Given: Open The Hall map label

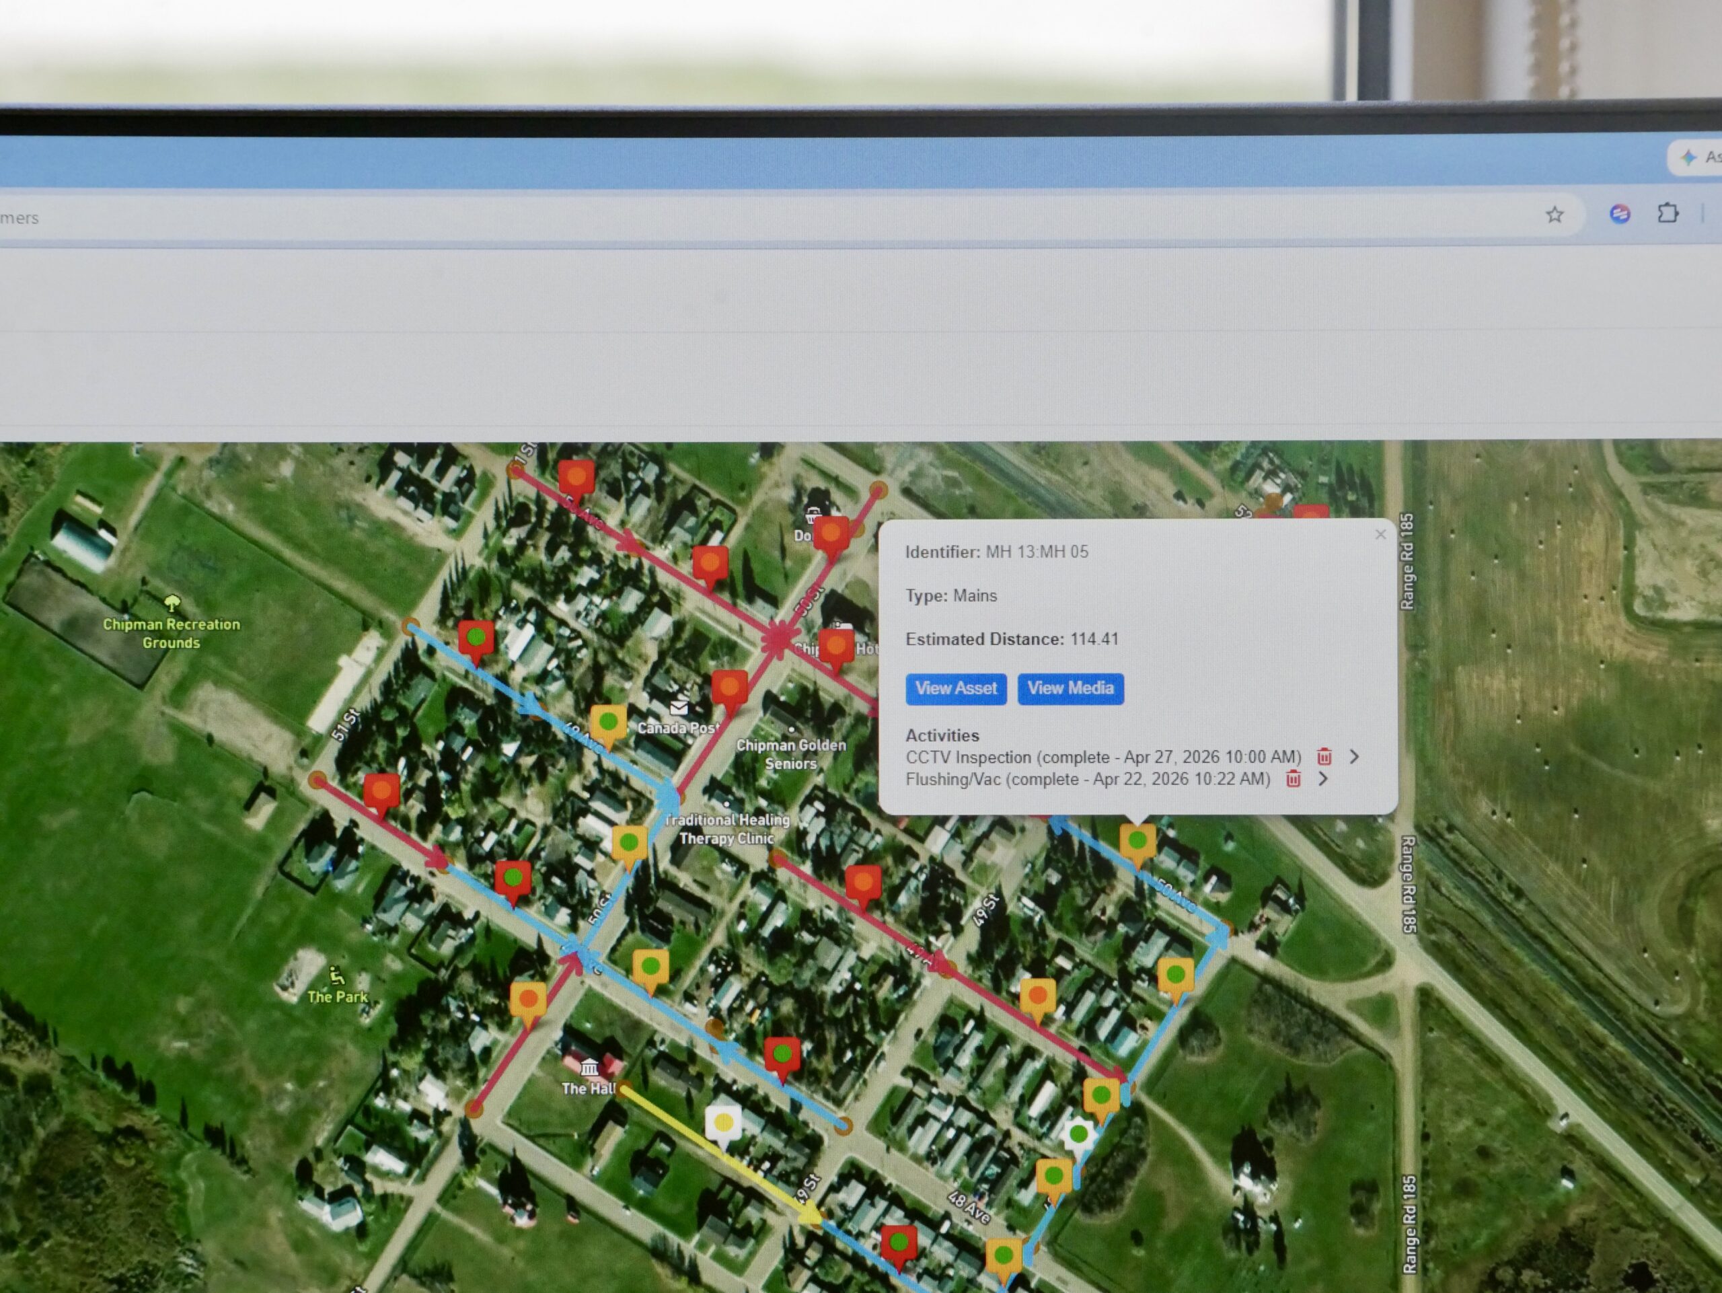Looking at the screenshot, I should pos(589,1088).
